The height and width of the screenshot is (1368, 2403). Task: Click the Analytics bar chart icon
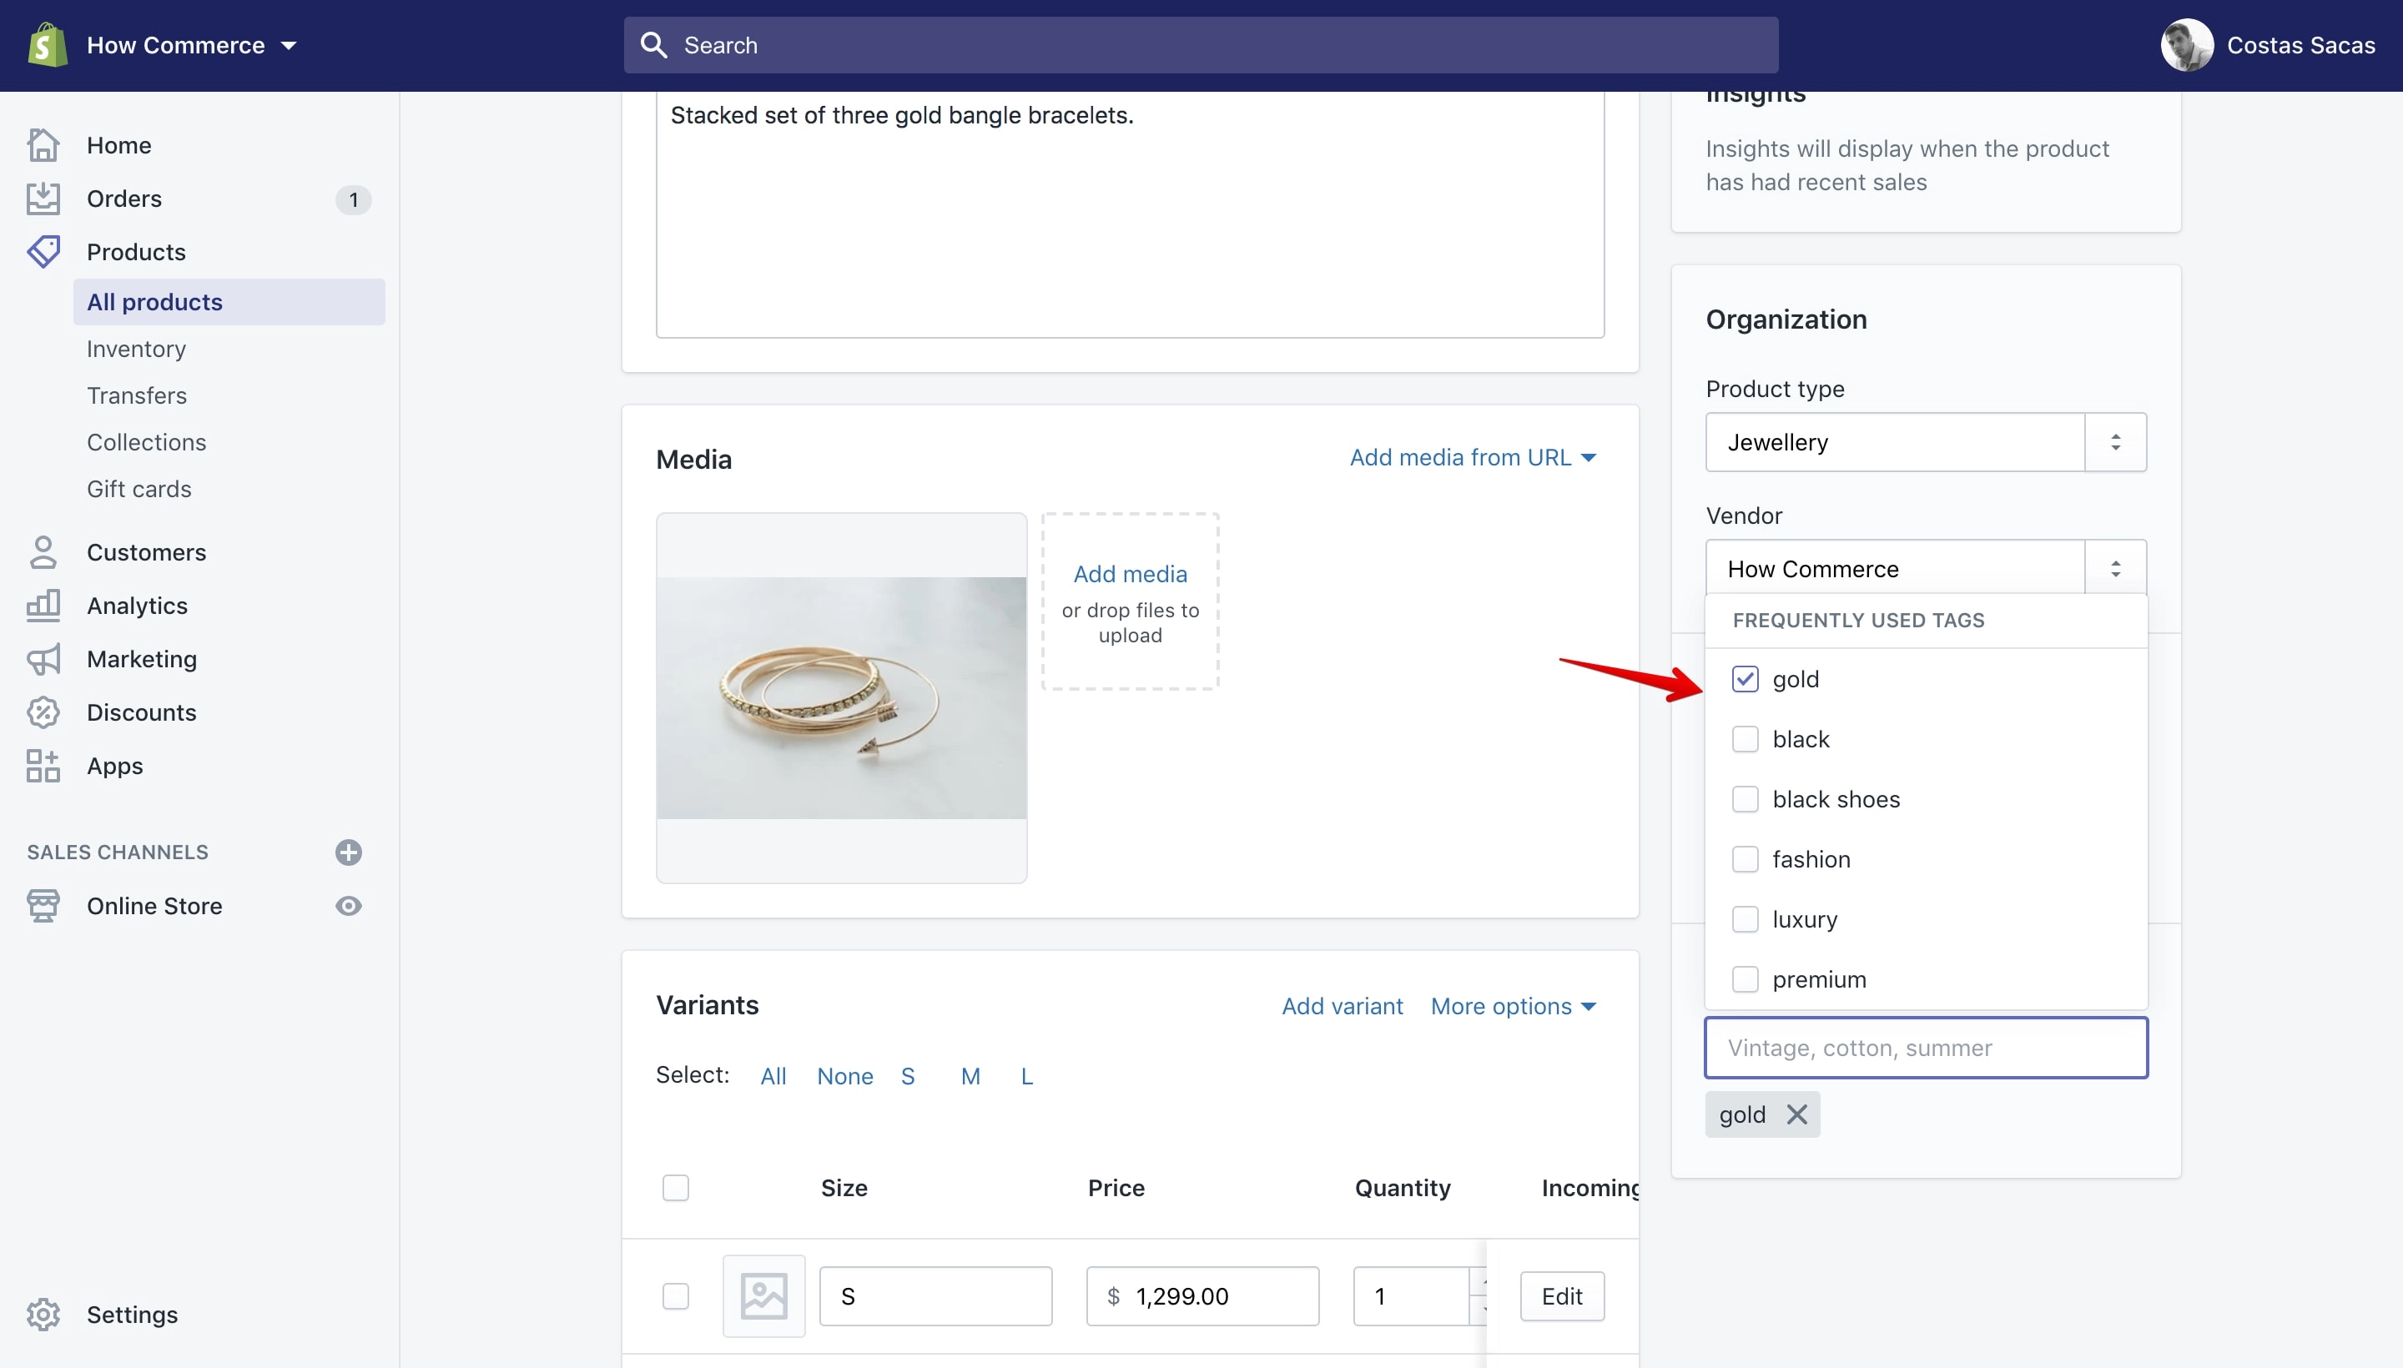coord(43,606)
